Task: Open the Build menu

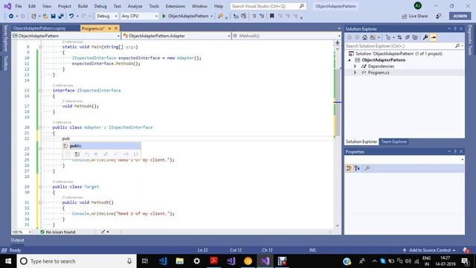Action: click(83, 6)
